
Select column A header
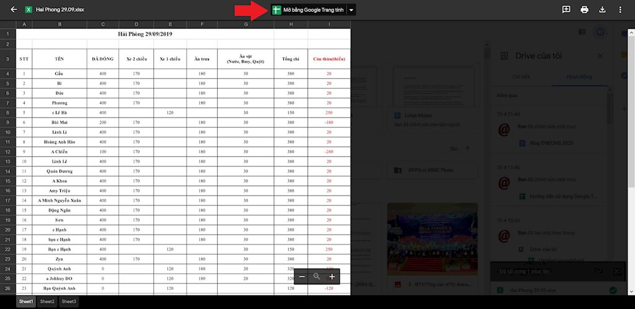tap(24, 24)
